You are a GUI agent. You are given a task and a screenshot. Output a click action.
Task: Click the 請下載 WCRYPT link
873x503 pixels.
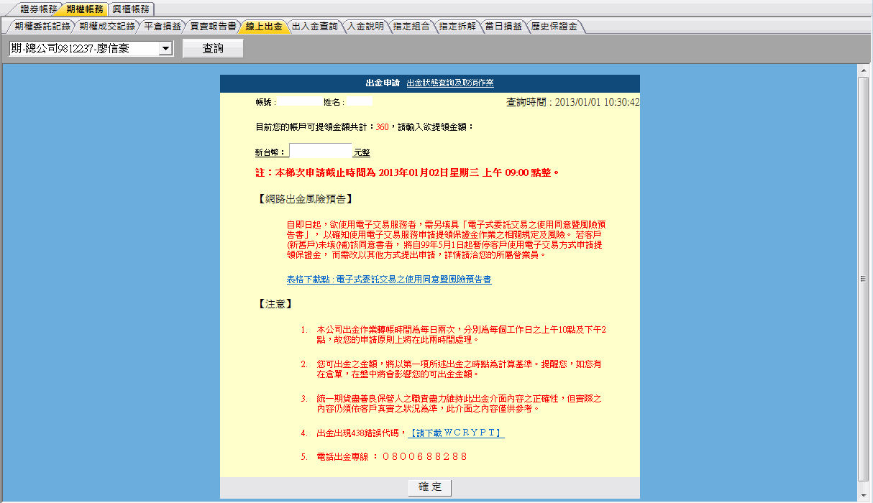(x=456, y=433)
